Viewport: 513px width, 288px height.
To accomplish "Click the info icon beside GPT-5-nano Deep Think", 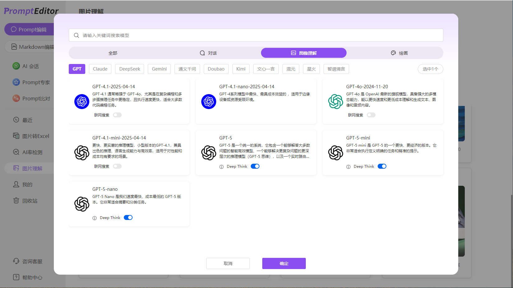I will pos(95,218).
